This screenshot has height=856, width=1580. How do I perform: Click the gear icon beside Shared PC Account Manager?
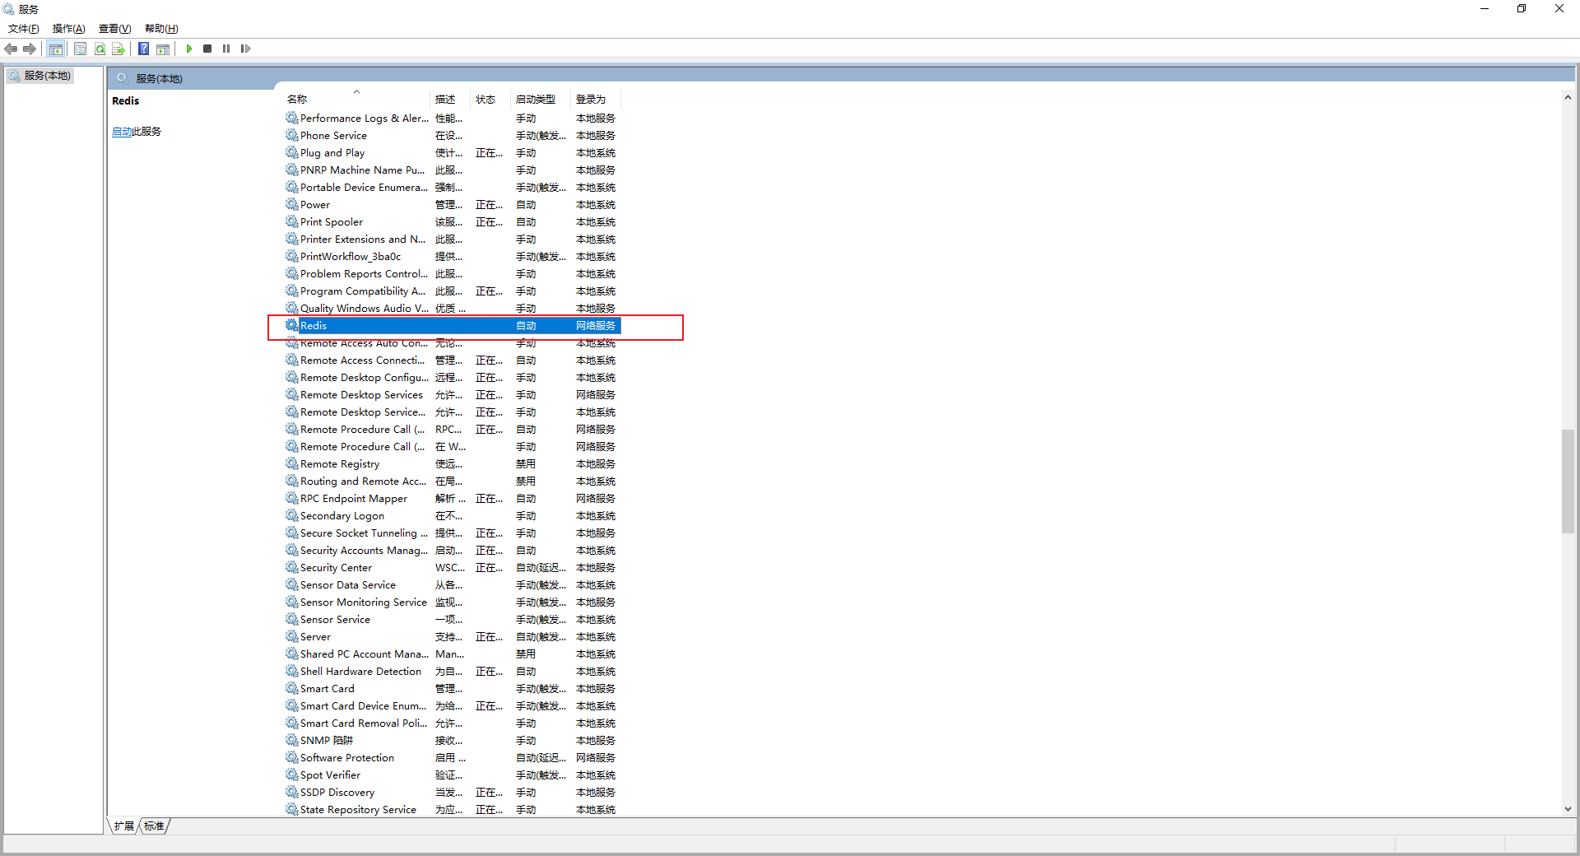pyautogui.click(x=291, y=654)
